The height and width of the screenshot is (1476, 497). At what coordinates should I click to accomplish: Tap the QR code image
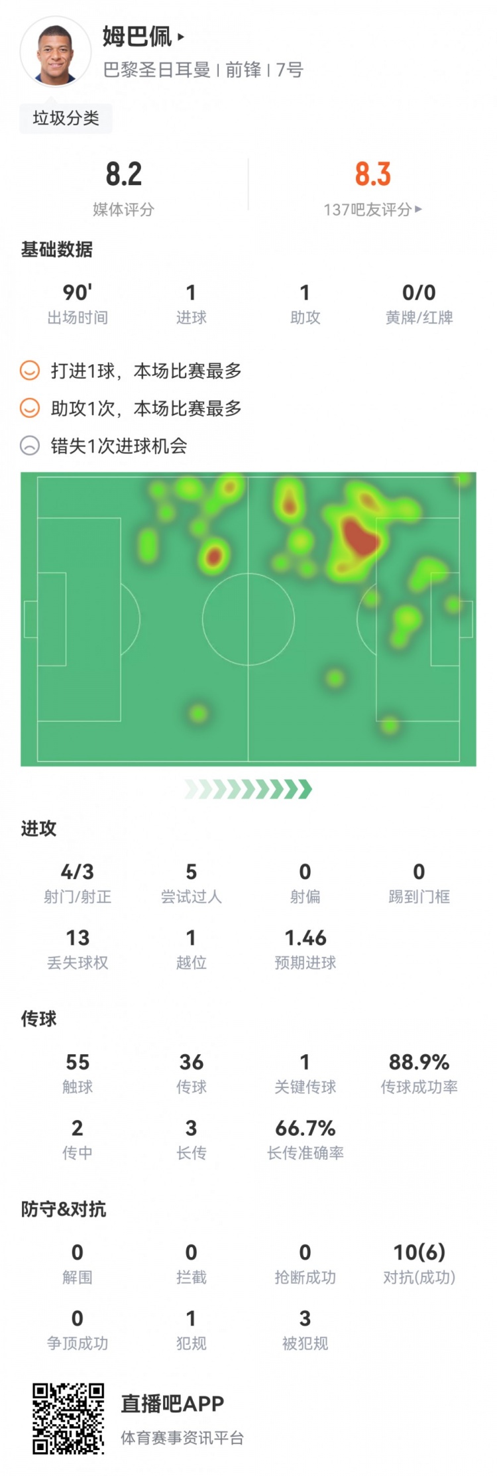(x=69, y=1418)
